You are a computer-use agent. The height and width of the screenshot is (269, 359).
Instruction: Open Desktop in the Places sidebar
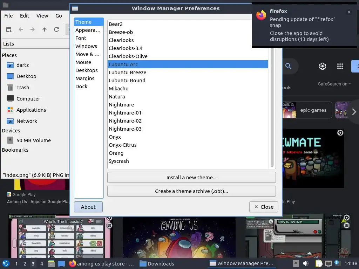click(x=26, y=76)
